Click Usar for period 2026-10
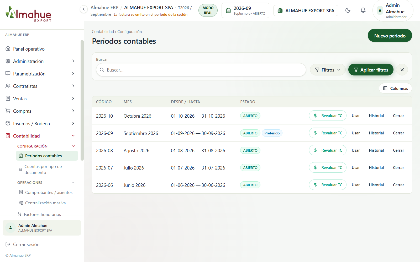This screenshot has width=420, height=262. pyautogui.click(x=356, y=116)
